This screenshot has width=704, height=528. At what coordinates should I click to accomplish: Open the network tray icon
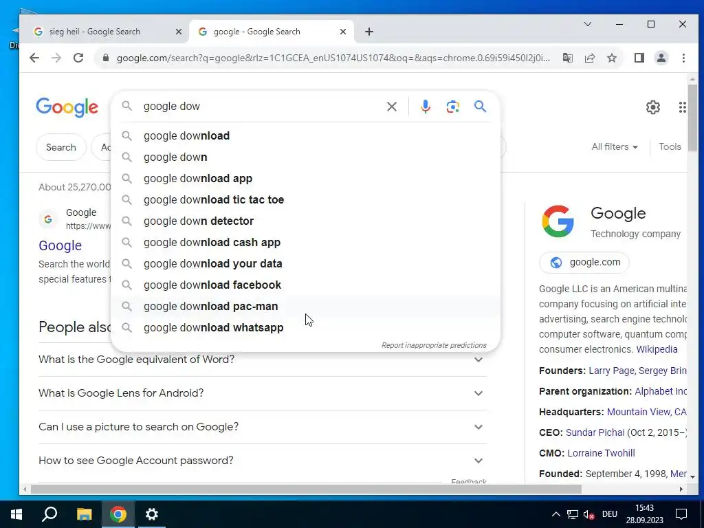[573, 514]
